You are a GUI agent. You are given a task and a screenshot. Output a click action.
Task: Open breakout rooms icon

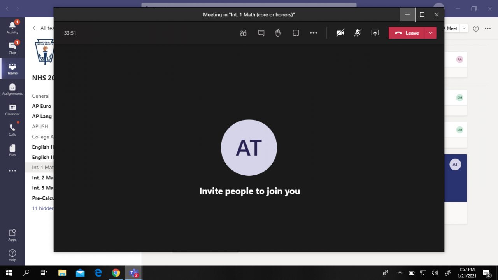click(x=296, y=33)
